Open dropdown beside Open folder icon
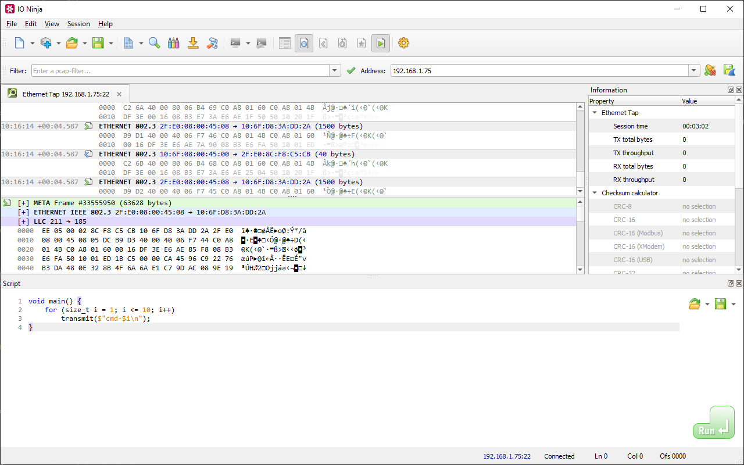The width and height of the screenshot is (744, 465). click(x=85, y=43)
